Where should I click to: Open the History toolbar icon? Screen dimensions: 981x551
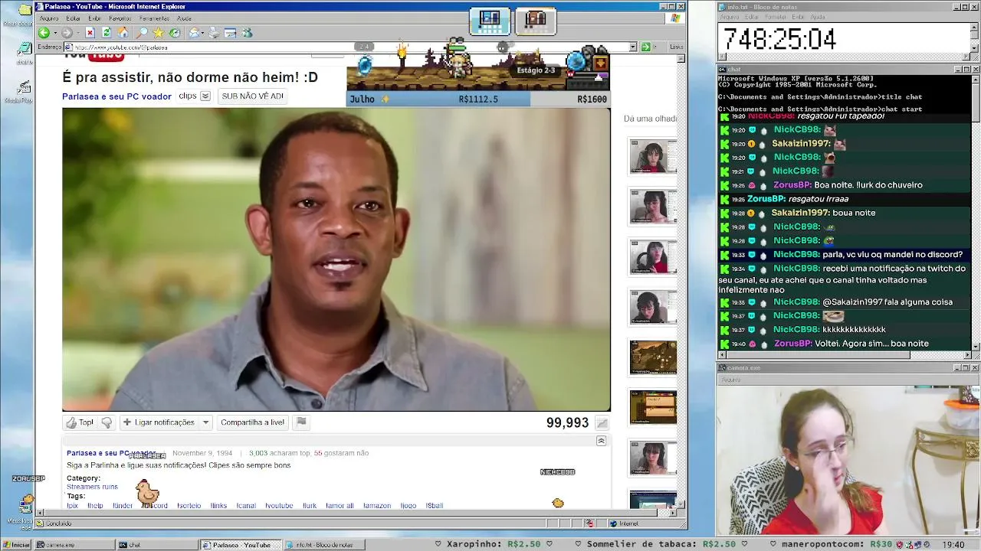(x=175, y=33)
